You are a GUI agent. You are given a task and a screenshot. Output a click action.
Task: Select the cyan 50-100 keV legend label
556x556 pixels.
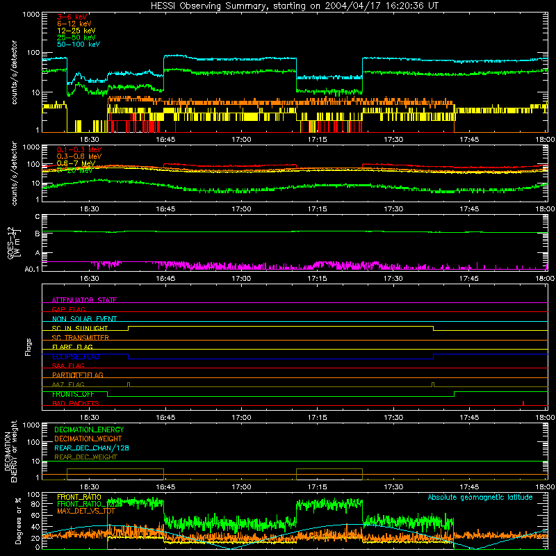tap(79, 44)
